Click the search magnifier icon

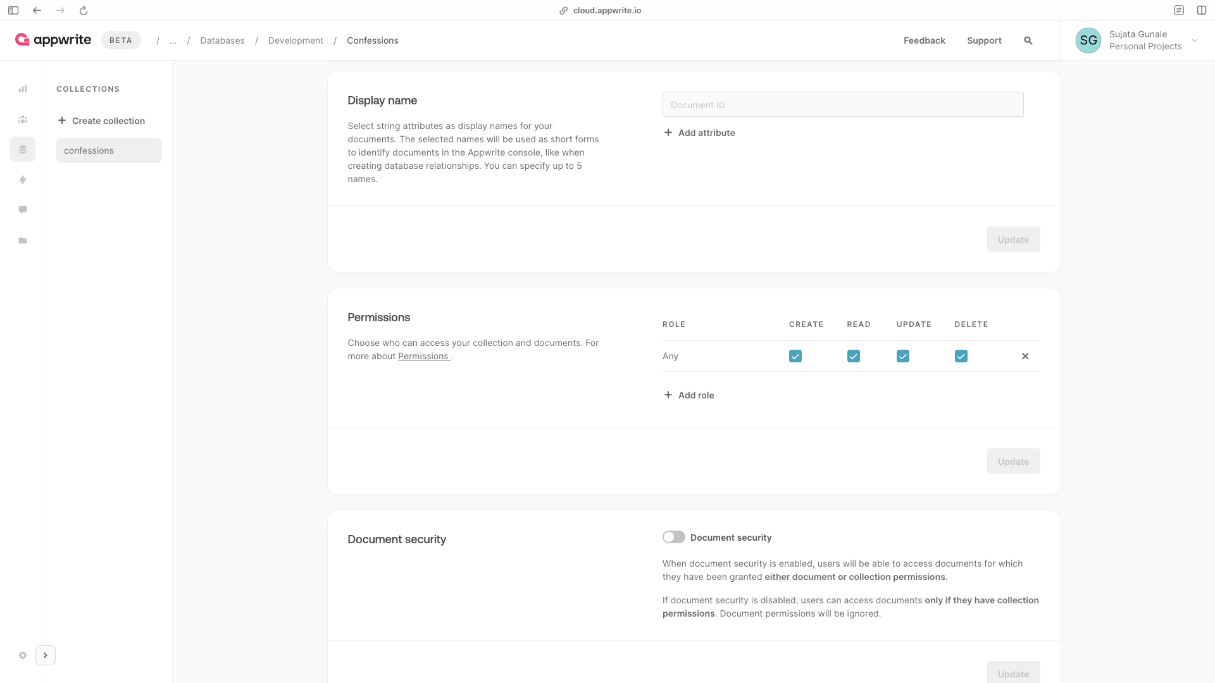(x=1028, y=40)
